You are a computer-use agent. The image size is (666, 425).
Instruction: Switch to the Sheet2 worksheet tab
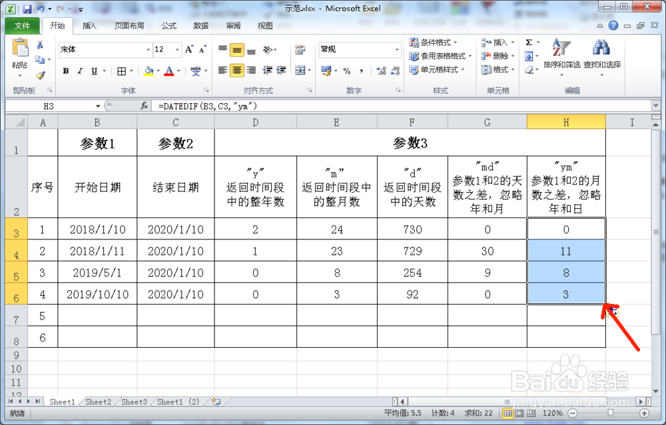98,402
